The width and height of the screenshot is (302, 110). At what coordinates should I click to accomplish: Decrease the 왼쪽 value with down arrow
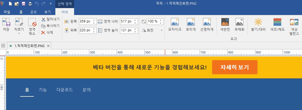tap(94, 23)
